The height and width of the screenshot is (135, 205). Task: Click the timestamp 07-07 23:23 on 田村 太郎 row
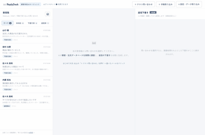click(x=47, y=47)
